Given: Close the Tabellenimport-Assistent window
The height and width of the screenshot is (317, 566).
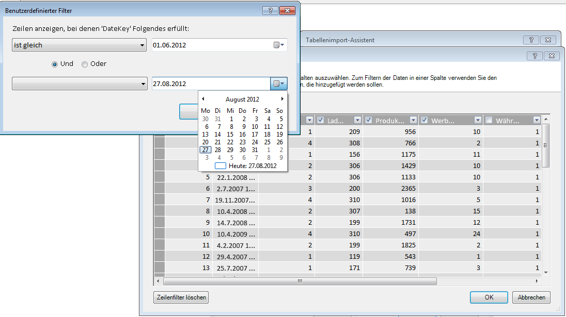Looking at the screenshot, I should tap(548, 40).
